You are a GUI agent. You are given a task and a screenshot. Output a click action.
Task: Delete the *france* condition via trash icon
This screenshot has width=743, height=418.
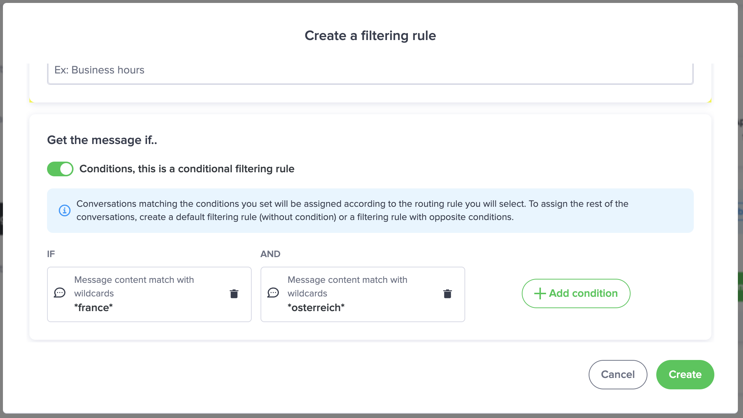point(234,294)
